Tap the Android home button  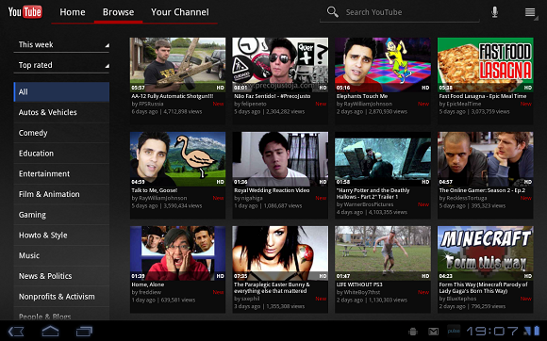coord(51,331)
